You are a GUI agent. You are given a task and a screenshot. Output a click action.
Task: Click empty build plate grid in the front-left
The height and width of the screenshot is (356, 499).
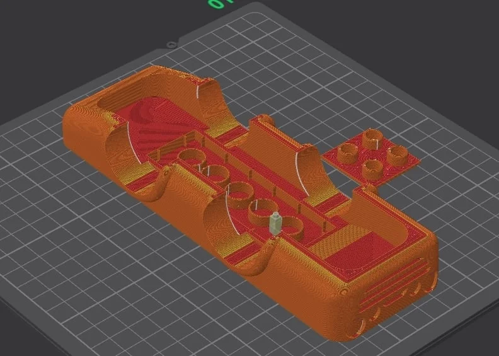click(x=95, y=265)
